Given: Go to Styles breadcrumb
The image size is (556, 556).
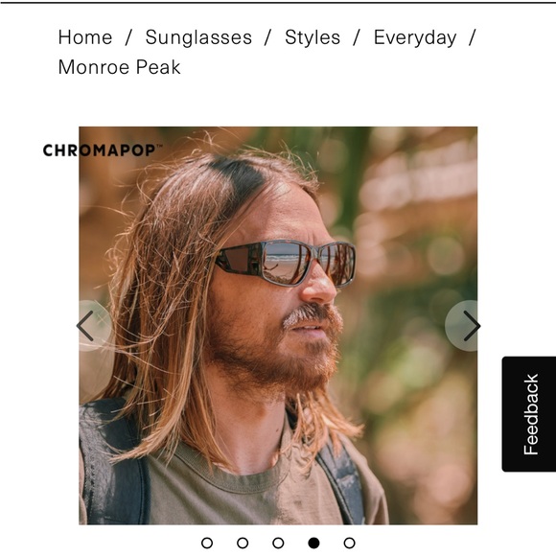Looking at the screenshot, I should click(313, 37).
